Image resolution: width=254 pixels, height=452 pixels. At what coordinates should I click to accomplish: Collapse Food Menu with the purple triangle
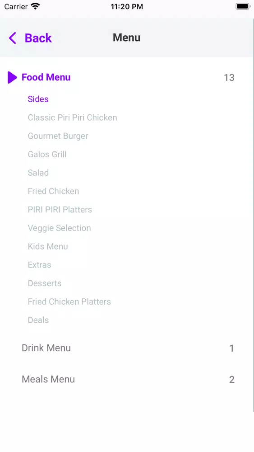12,77
